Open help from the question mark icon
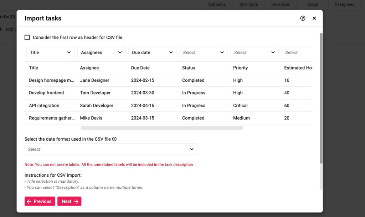365x217 pixels. point(303,18)
